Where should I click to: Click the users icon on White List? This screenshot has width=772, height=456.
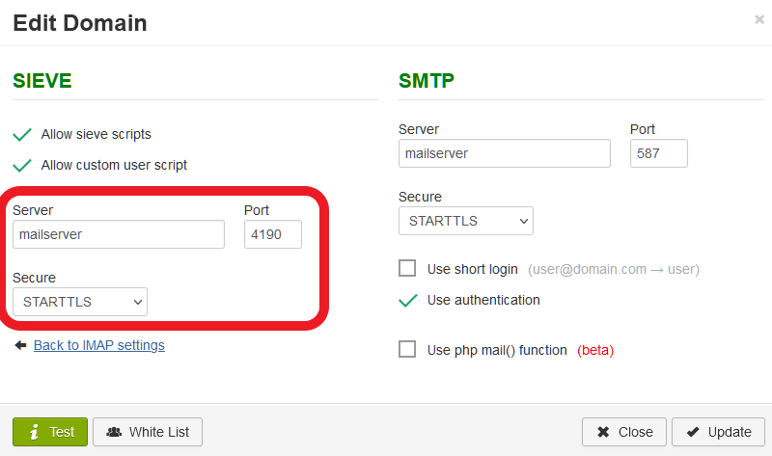pos(114,432)
